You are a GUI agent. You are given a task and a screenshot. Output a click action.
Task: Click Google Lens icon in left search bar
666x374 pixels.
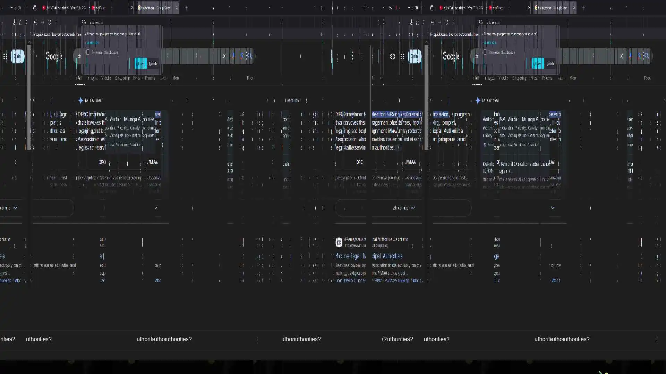click(x=242, y=56)
